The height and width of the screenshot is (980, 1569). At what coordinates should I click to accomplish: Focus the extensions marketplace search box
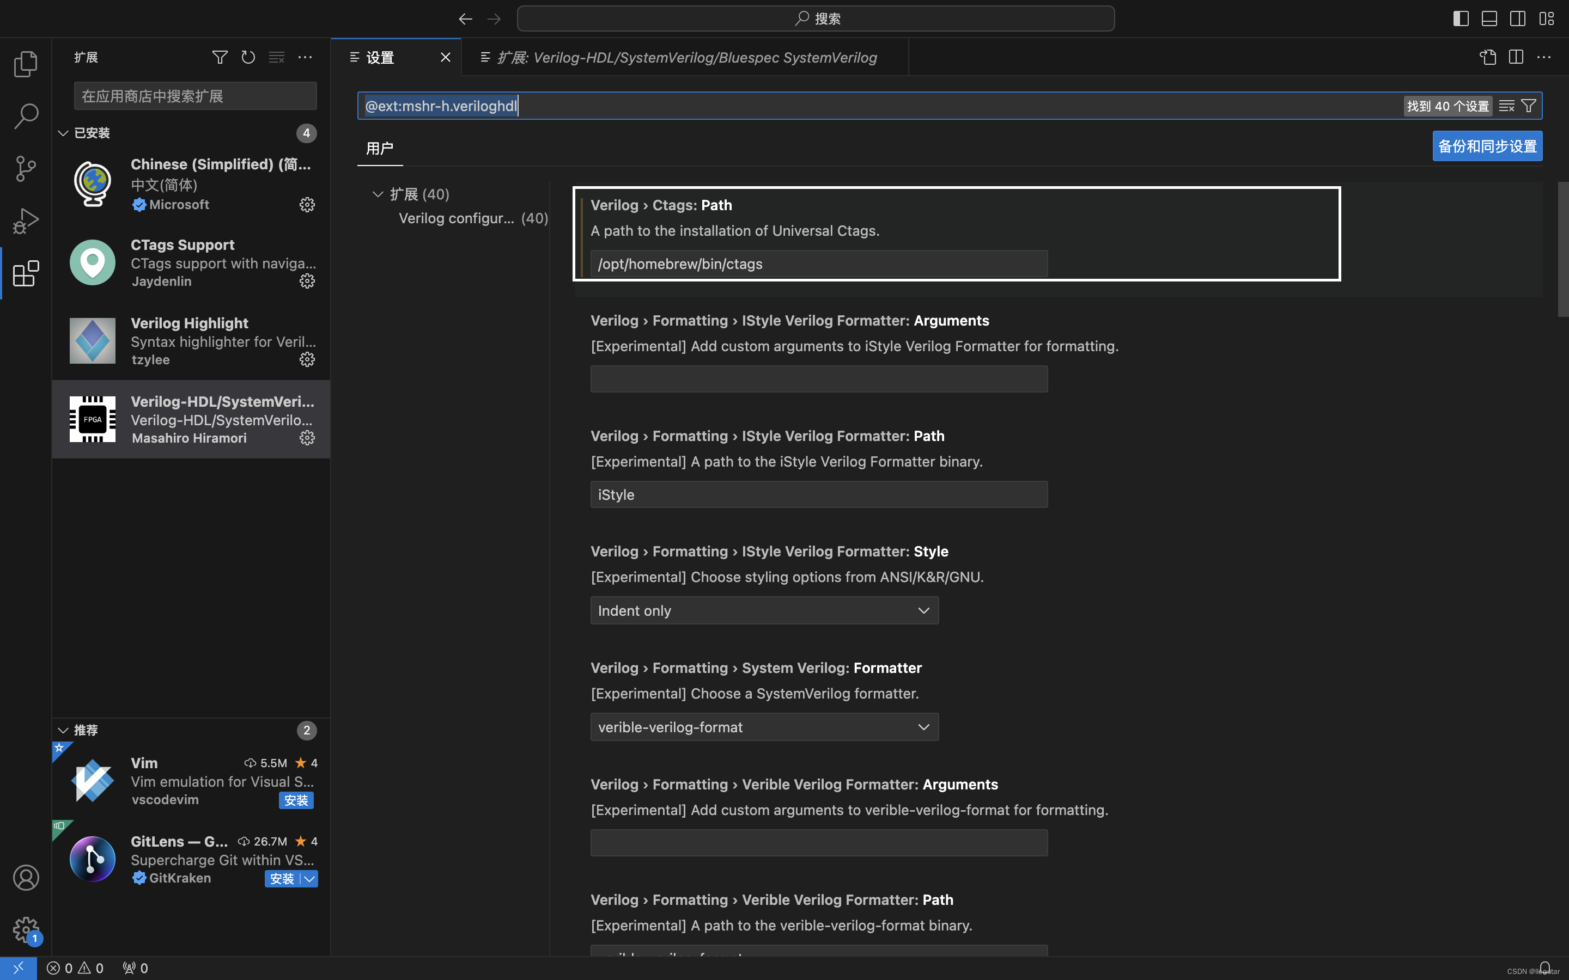point(195,96)
